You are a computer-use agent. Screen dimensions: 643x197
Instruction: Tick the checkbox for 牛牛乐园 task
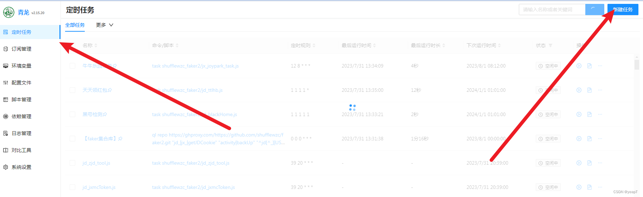click(x=72, y=66)
